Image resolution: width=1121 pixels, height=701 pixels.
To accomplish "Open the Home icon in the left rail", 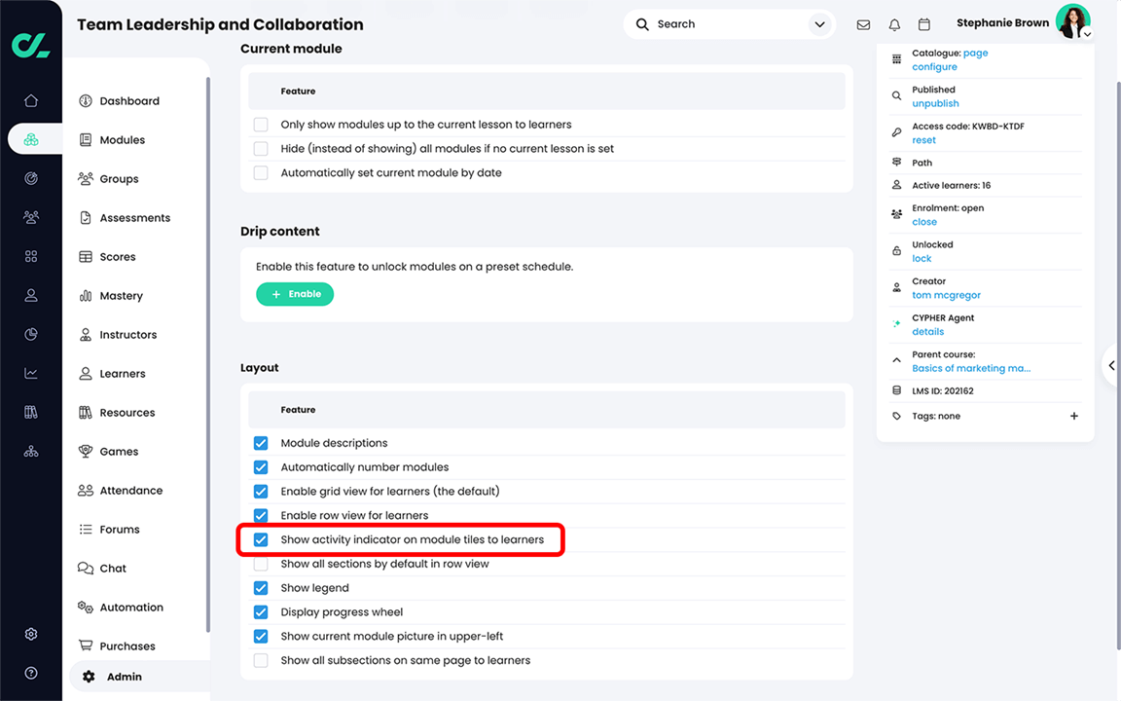I will (31, 101).
